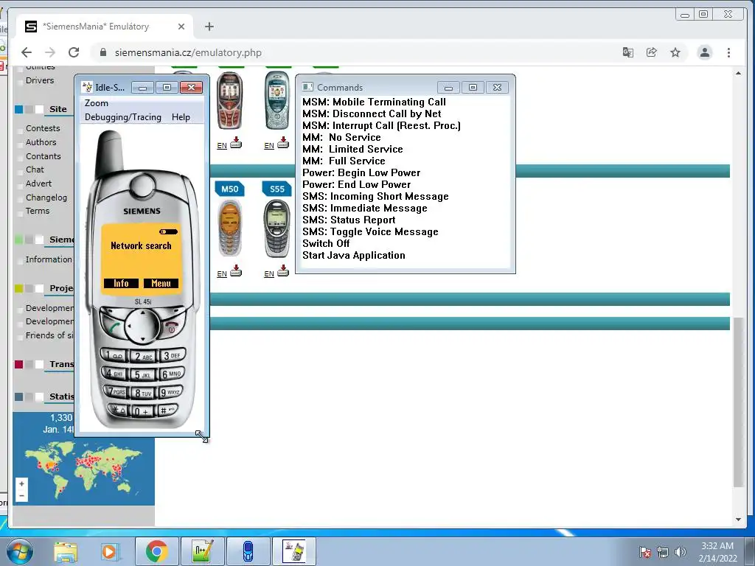Click the browser back arrow
Screen dimensions: 755x566
click(27, 52)
